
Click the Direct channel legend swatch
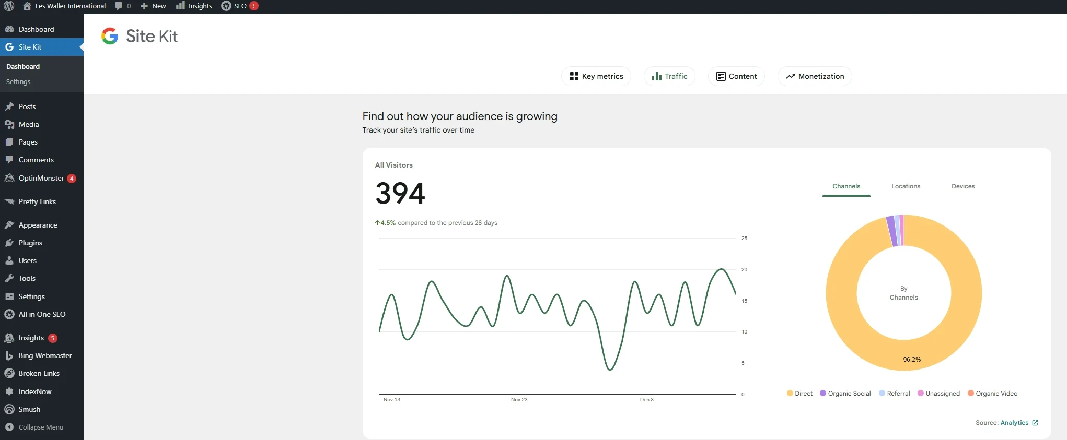click(790, 394)
